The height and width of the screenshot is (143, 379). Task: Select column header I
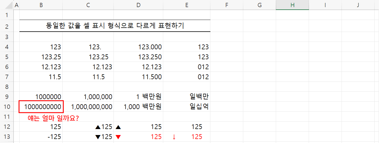(325, 5)
